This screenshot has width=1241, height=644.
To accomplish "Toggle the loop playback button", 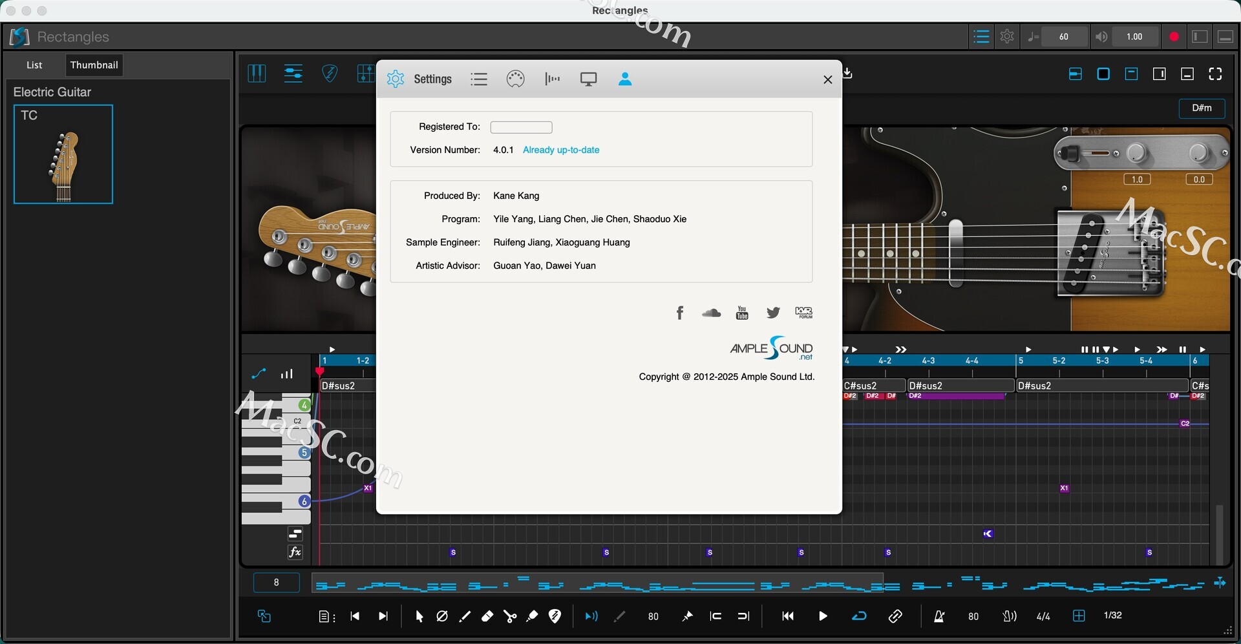I will tap(859, 616).
